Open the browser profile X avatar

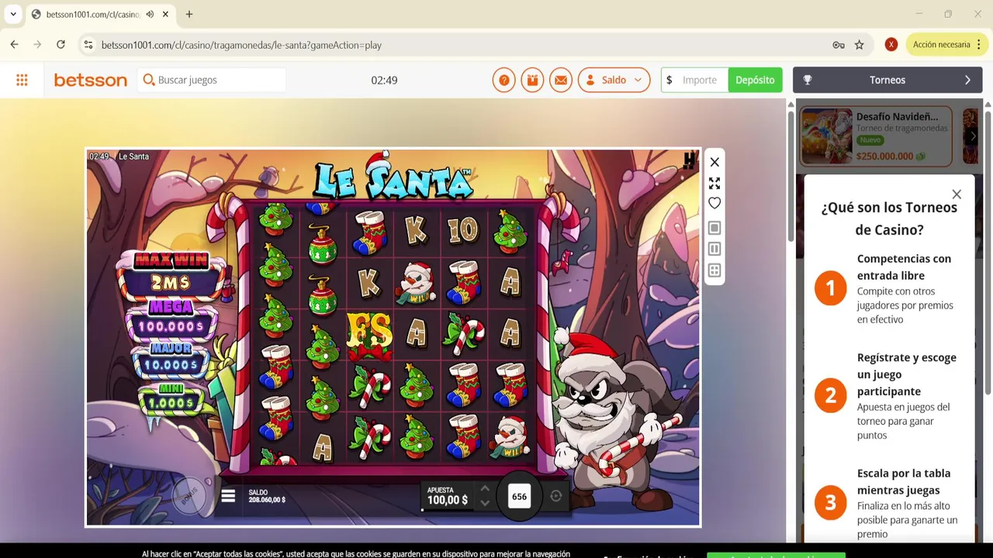(891, 45)
